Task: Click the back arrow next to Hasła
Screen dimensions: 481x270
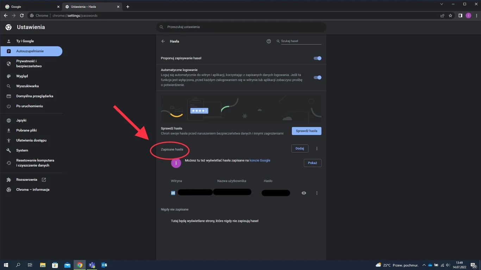Action: (x=163, y=41)
